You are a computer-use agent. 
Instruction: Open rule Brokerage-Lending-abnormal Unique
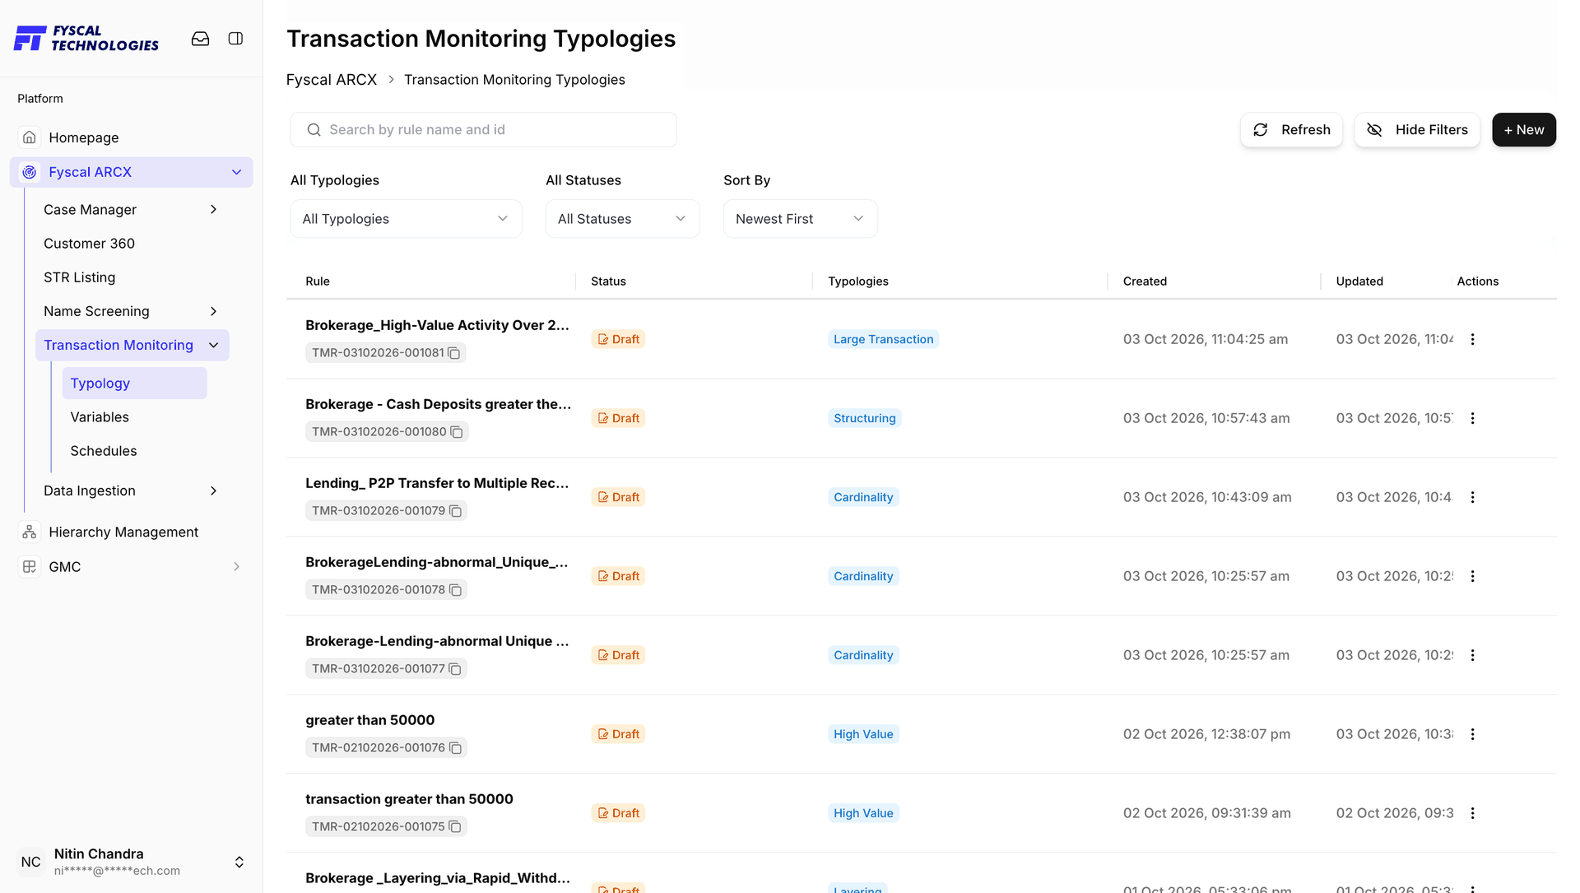(x=437, y=641)
